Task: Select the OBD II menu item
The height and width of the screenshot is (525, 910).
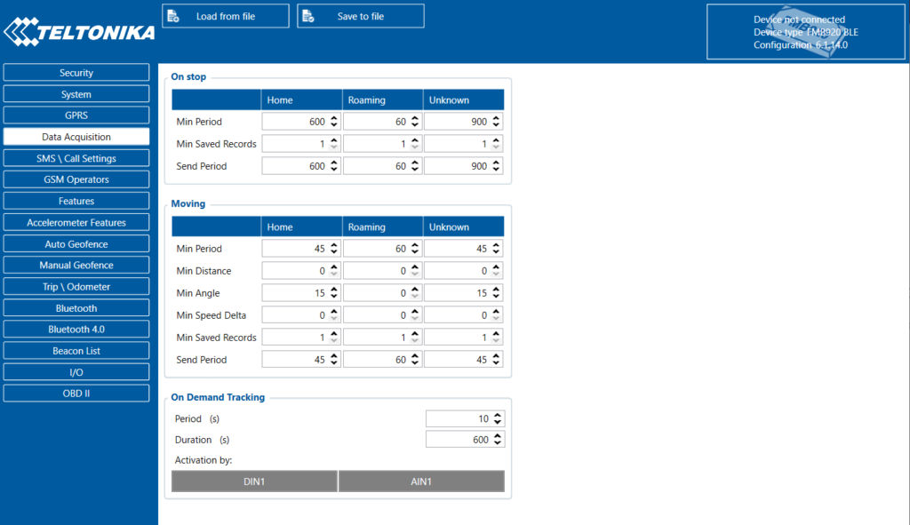Action: pyautogui.click(x=76, y=394)
